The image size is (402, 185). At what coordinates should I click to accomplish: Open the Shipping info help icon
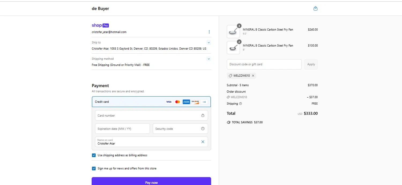(x=240, y=104)
